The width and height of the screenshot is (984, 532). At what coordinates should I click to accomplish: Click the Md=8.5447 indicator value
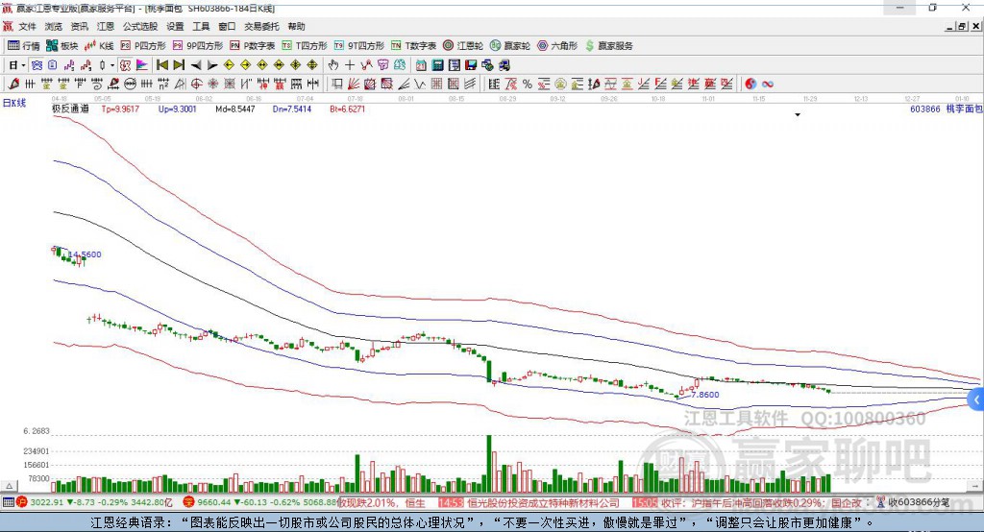(235, 109)
